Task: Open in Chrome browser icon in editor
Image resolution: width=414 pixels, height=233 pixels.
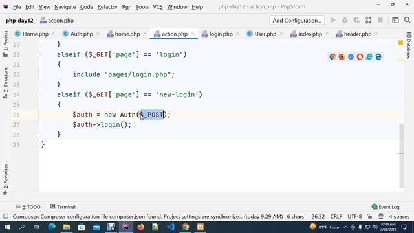Action: (332, 56)
